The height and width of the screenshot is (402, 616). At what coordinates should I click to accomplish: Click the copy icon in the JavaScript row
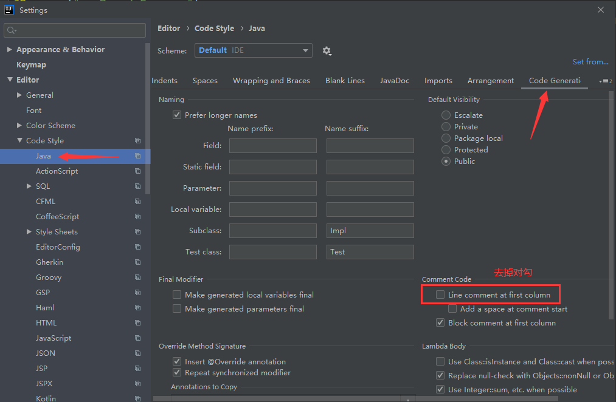point(137,338)
